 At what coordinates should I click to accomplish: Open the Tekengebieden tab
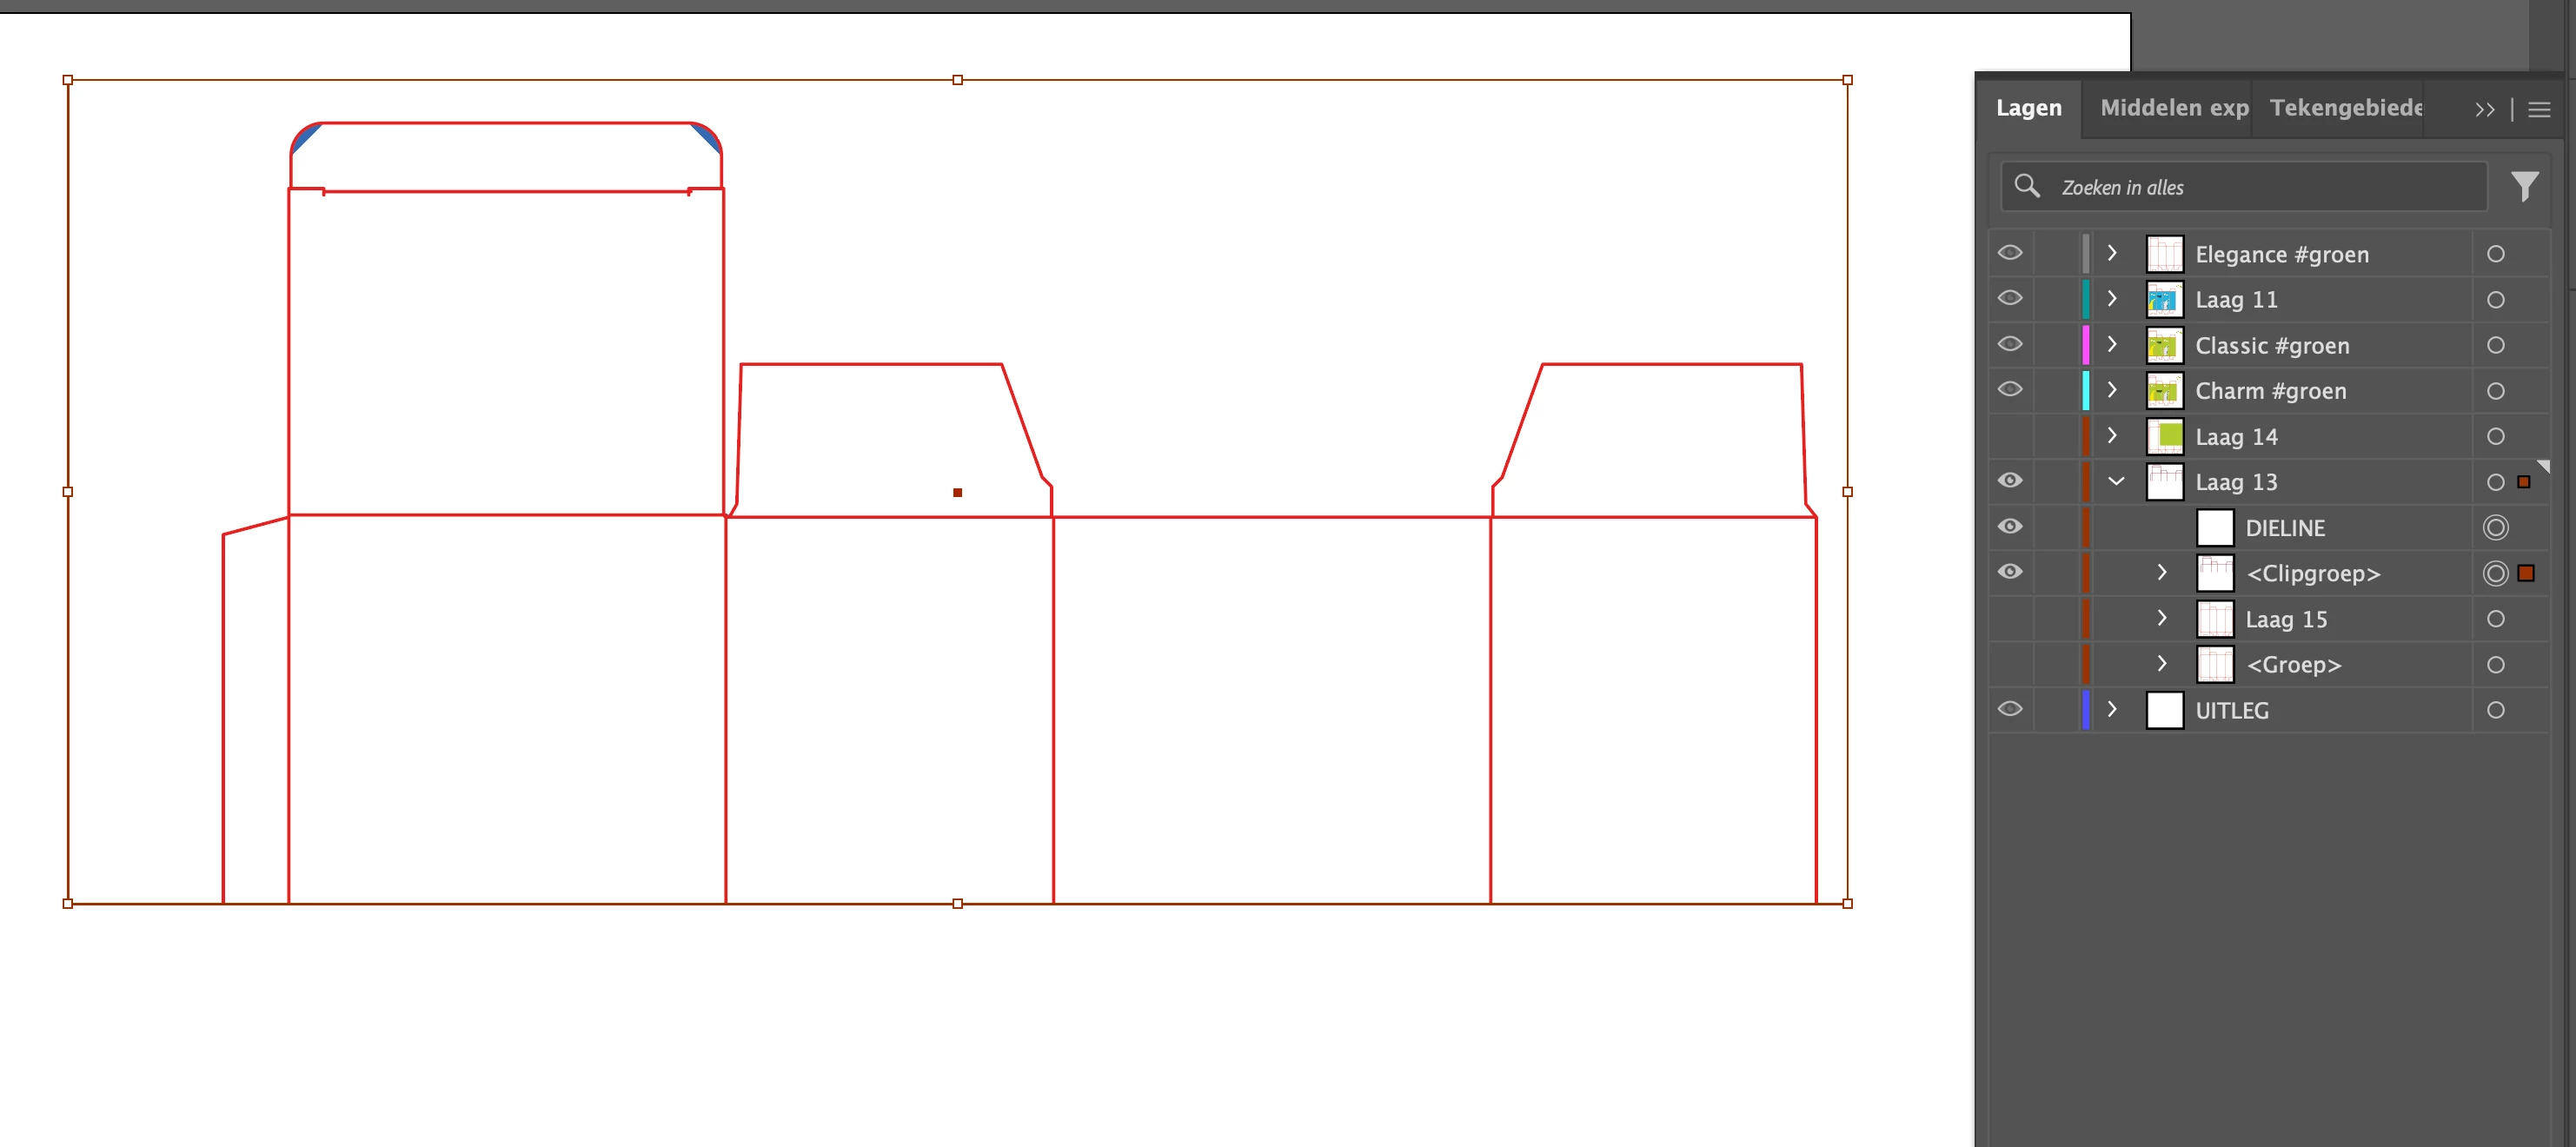pyautogui.click(x=2344, y=108)
